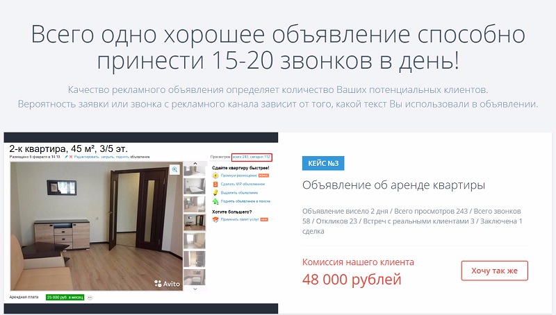Click the views counter 'всего 243, сегодня 112'
Image resolution: width=556 pixels, height=315 pixels.
(252, 157)
